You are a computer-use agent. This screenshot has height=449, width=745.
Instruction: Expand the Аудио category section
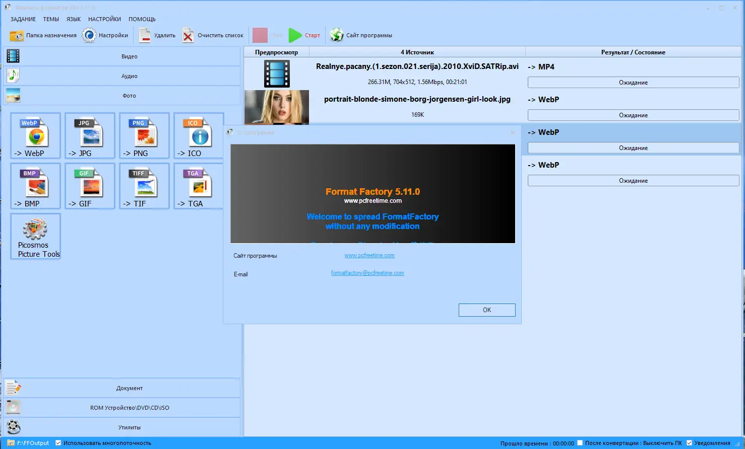129,76
